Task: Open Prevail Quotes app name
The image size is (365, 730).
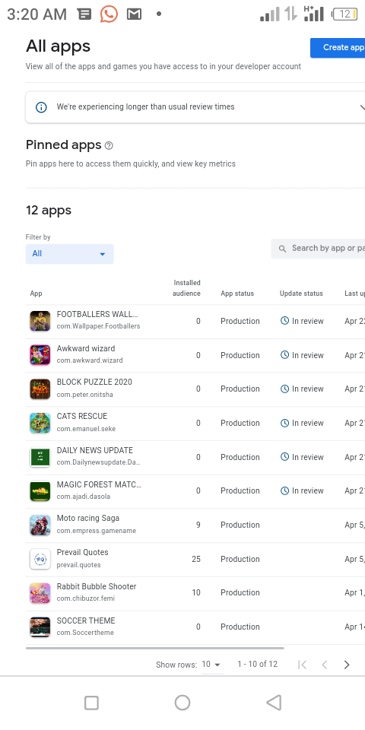Action: click(82, 552)
